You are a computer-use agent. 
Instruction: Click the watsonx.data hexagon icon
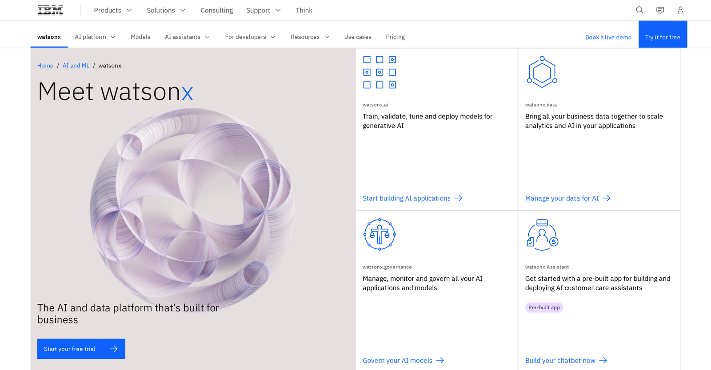tap(542, 72)
